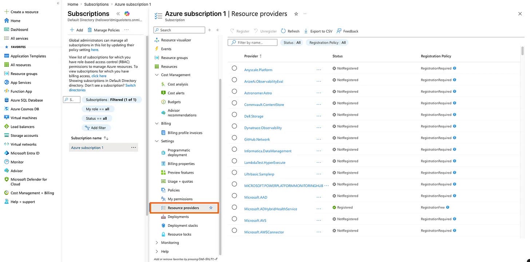Open Microsoft Entra ID icon
530x262 pixels.
[x=6, y=153]
